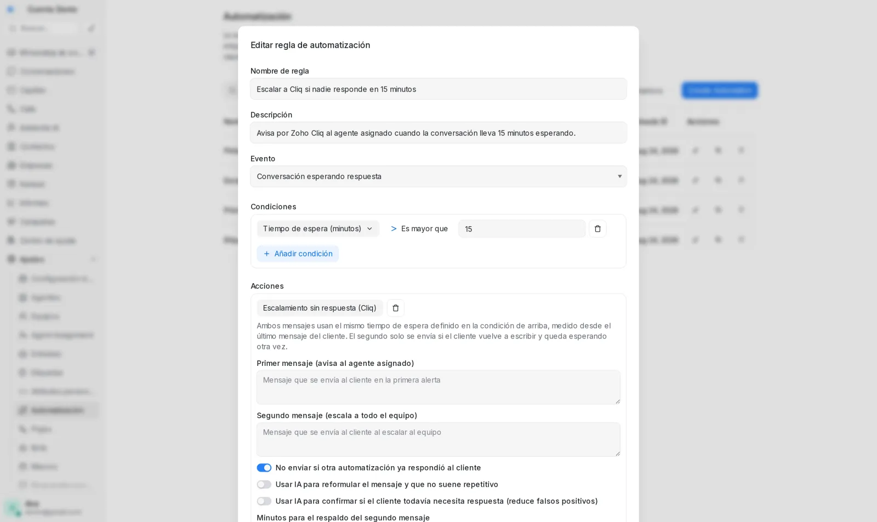Open the Evento dropdown
The image size is (877, 522).
coord(438,176)
